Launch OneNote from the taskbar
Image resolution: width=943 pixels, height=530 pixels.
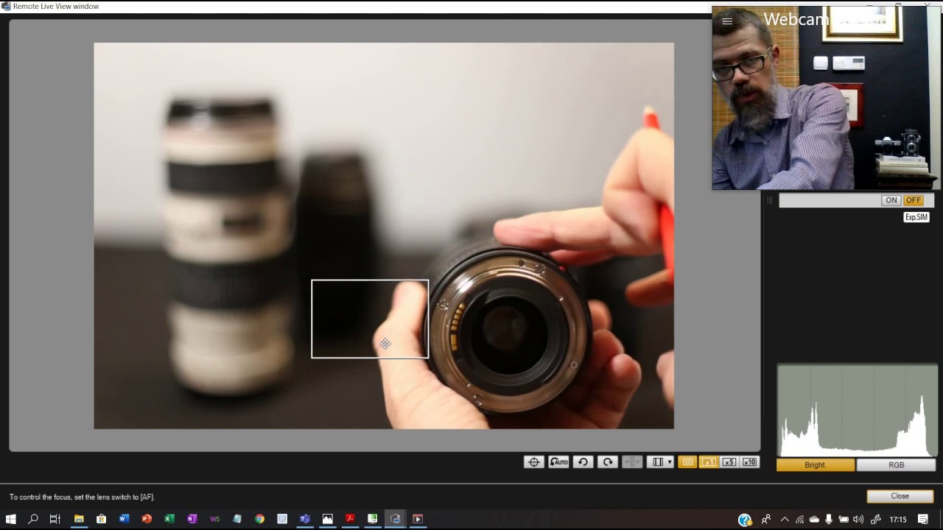point(192,519)
